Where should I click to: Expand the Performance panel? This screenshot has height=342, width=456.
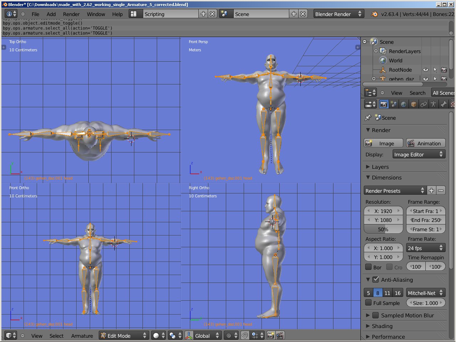point(368,337)
